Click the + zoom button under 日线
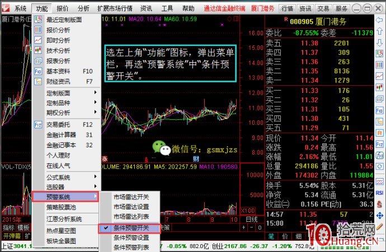 pos(243,227)
